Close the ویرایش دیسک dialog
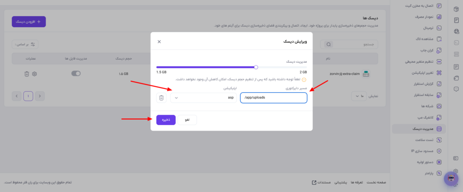The image size is (463, 192). pyautogui.click(x=159, y=42)
